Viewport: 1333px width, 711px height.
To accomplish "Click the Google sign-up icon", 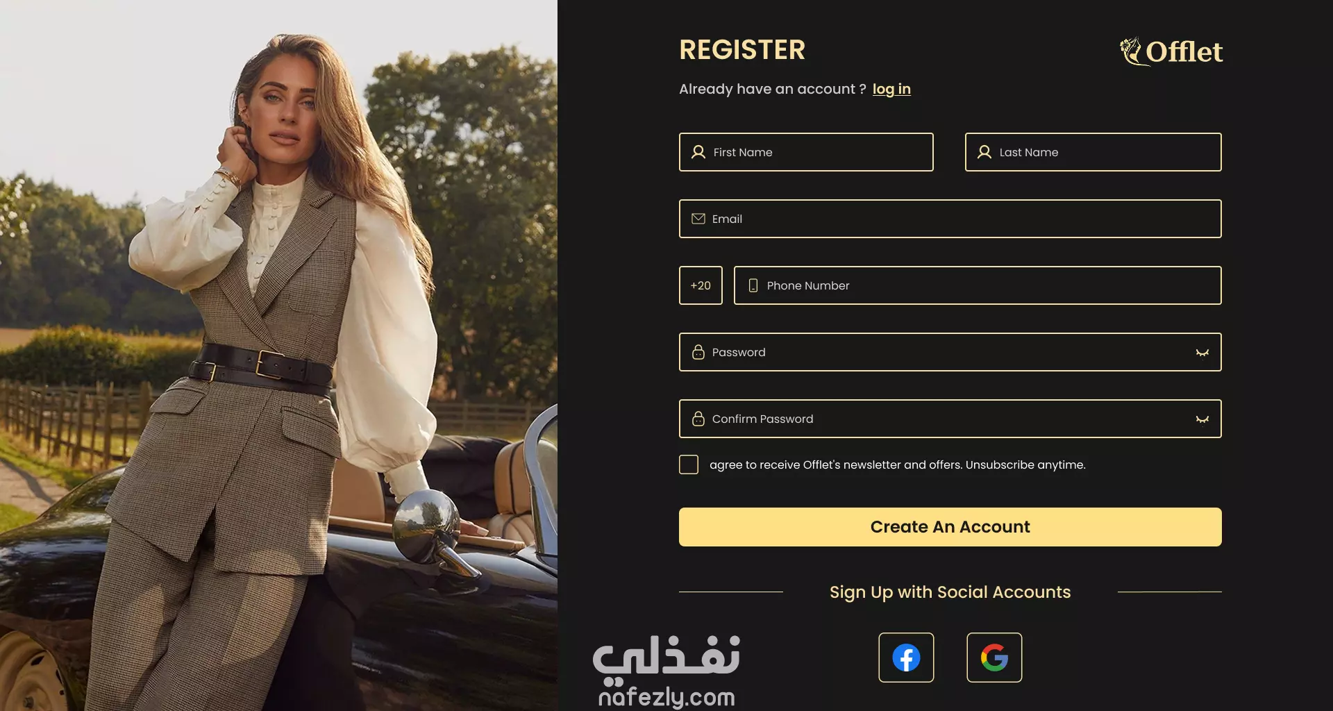I will click(994, 658).
